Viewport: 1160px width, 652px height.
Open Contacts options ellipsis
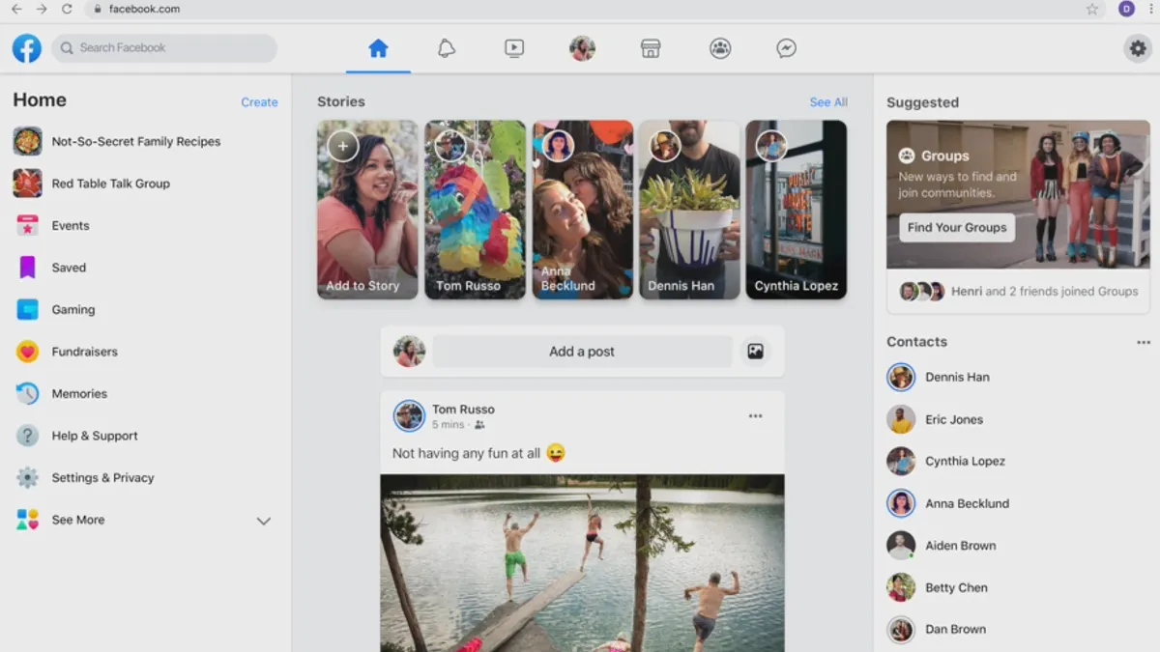(x=1144, y=342)
